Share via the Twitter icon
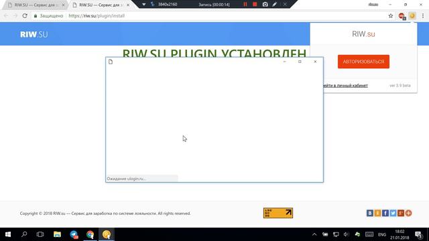Screen dimensions: 429x241 393,213
